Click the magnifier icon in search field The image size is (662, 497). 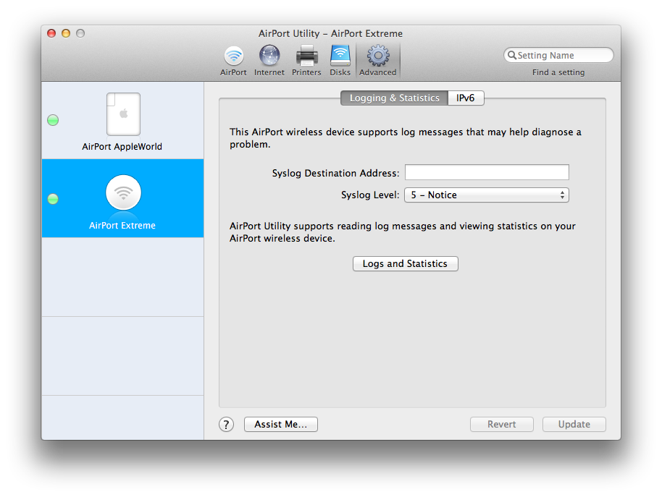(x=511, y=55)
